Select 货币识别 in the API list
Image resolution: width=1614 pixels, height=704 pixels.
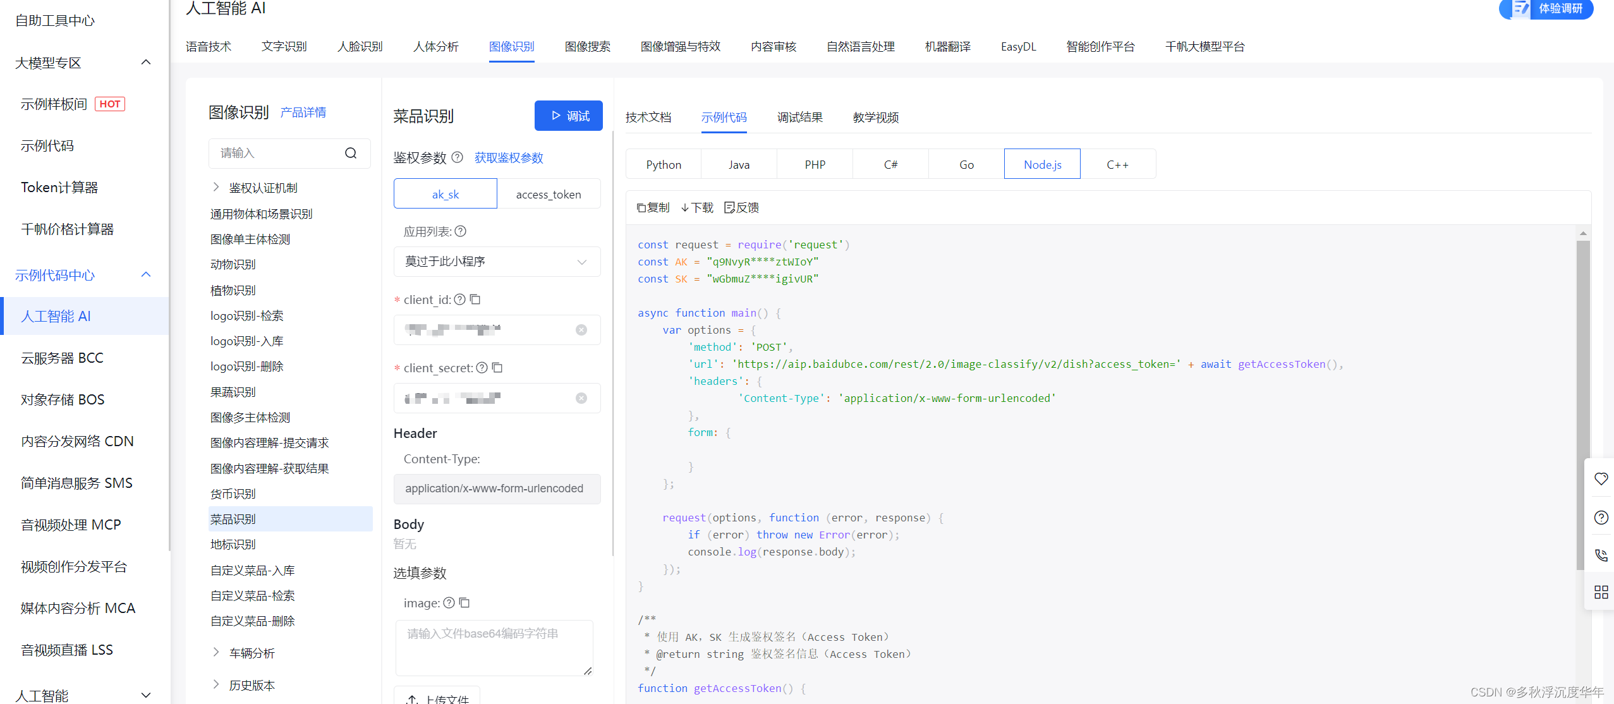click(233, 494)
